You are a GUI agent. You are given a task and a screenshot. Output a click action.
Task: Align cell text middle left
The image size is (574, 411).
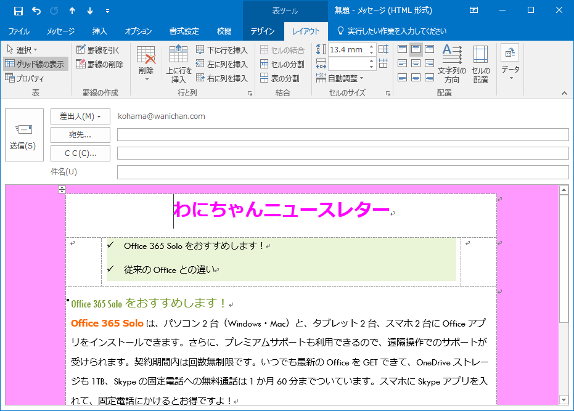coord(403,63)
